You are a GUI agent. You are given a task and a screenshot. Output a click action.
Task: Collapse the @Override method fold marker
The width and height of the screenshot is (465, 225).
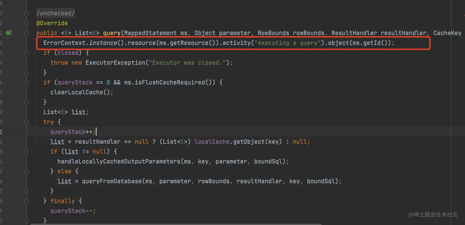tap(26, 23)
